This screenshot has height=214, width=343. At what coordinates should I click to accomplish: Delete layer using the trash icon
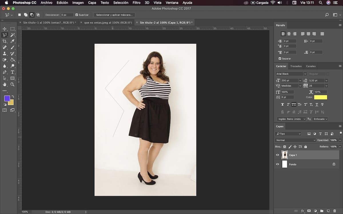[335, 211]
